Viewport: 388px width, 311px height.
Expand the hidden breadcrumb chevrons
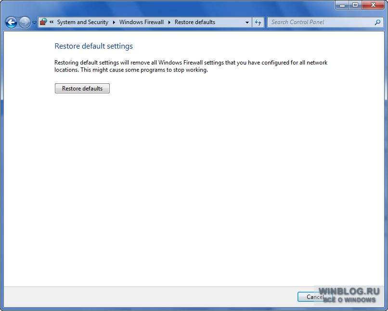point(52,22)
